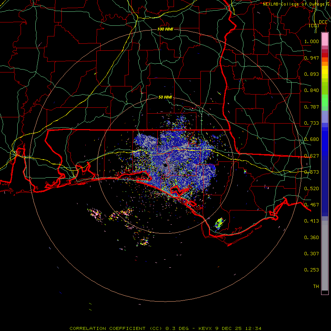Pick the lavender band near 0.733
Image resolution: width=331 pixels, height=331 pixels.
pyautogui.click(x=325, y=117)
